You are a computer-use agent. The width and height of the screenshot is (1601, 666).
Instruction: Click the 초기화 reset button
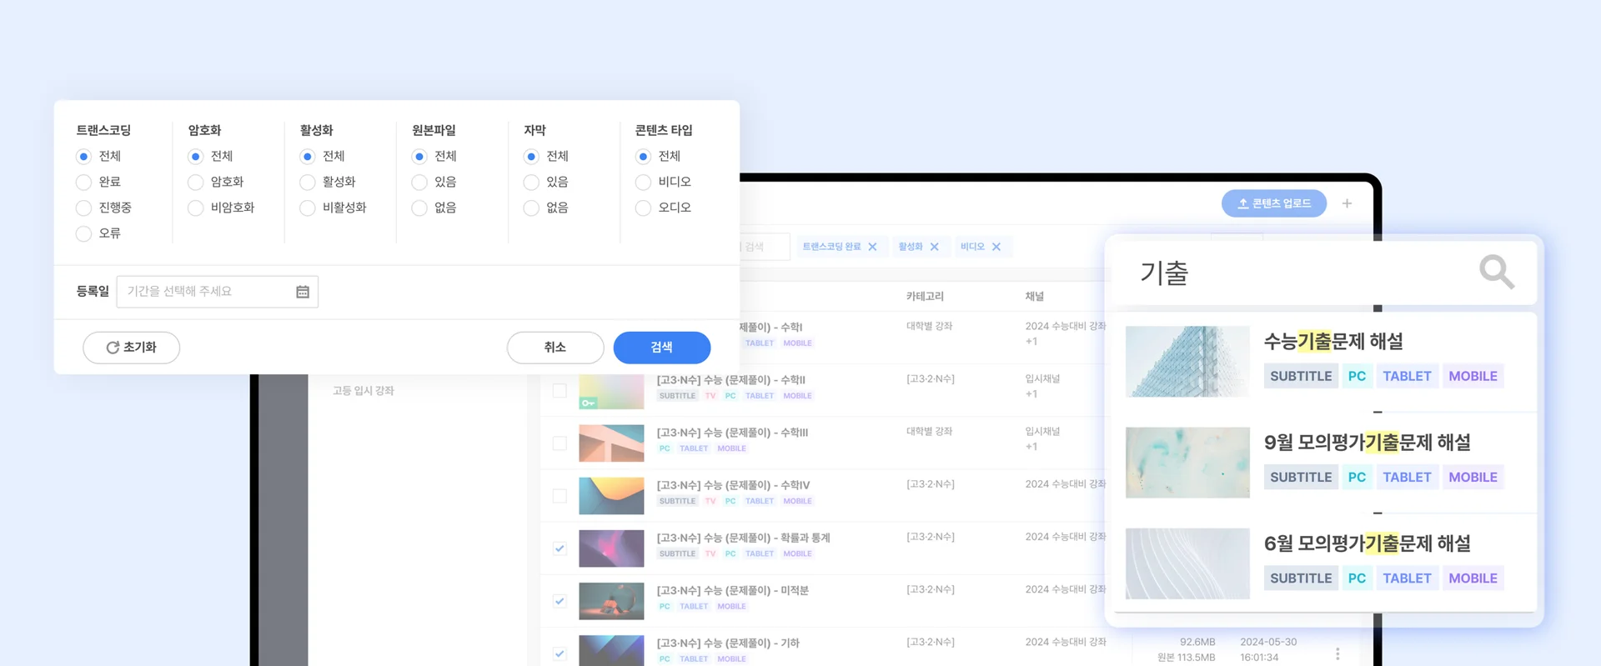[x=131, y=348]
